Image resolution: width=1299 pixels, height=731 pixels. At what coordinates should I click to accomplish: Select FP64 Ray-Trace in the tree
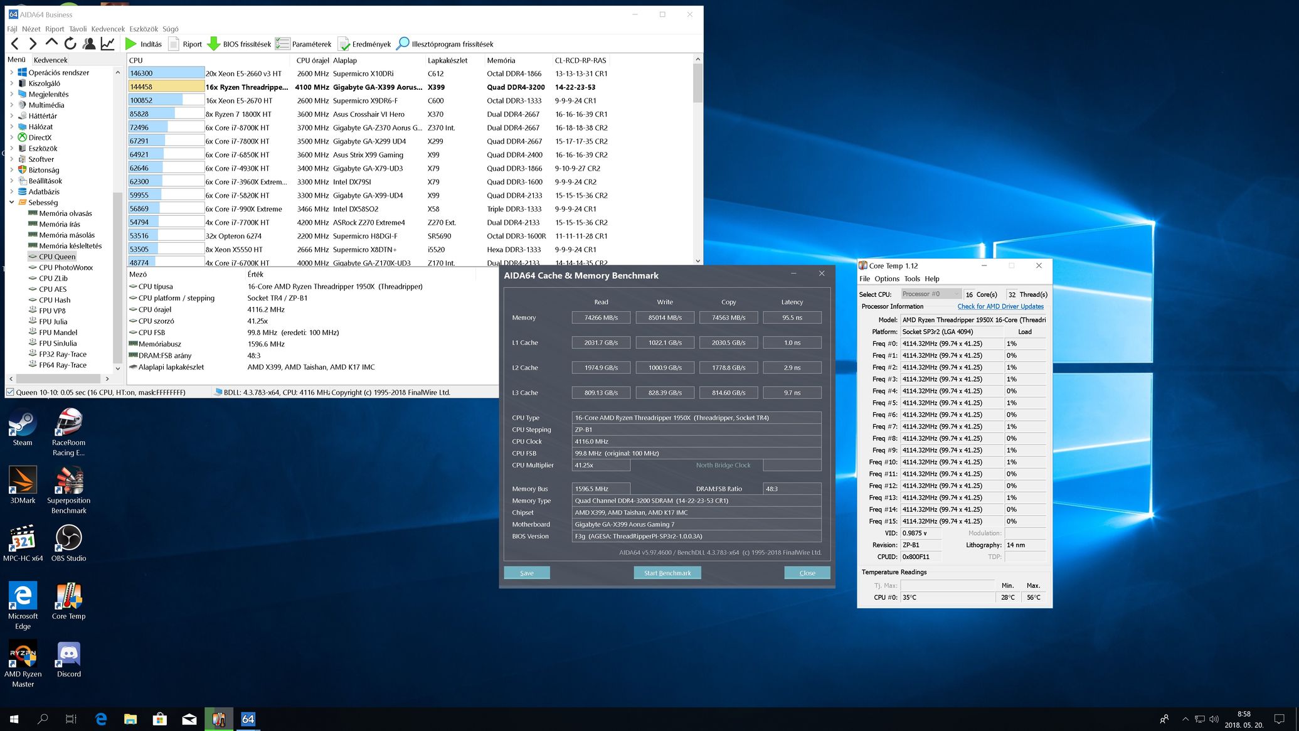coord(62,365)
